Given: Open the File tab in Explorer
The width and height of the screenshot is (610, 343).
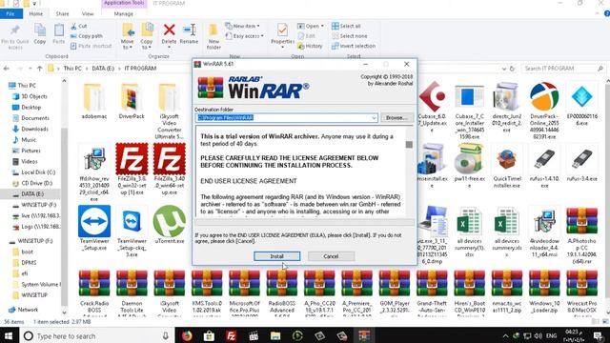Looking at the screenshot, I should pos(10,13).
